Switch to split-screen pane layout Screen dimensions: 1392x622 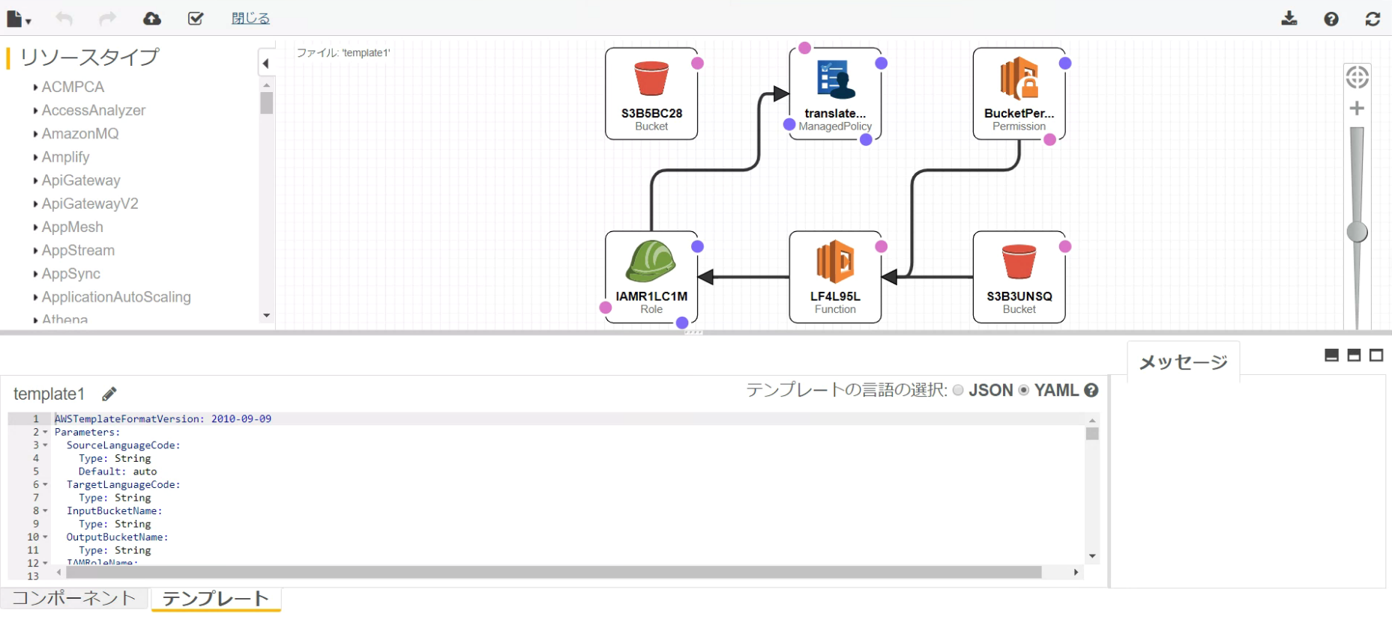click(1354, 356)
